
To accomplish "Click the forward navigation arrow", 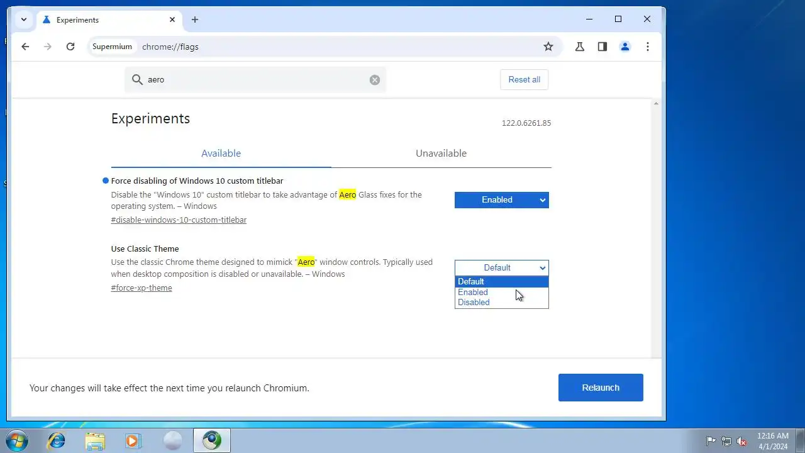I will 48,47.
